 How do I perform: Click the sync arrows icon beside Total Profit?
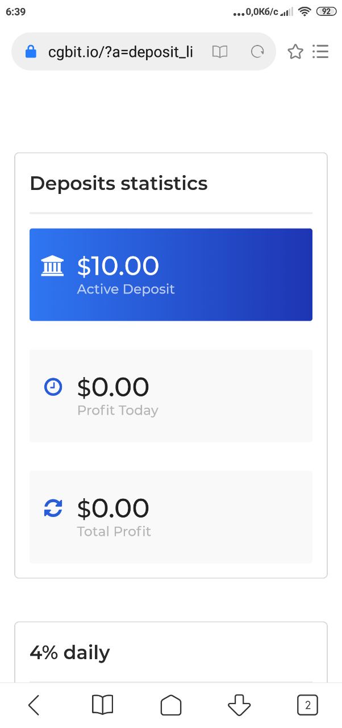53,508
